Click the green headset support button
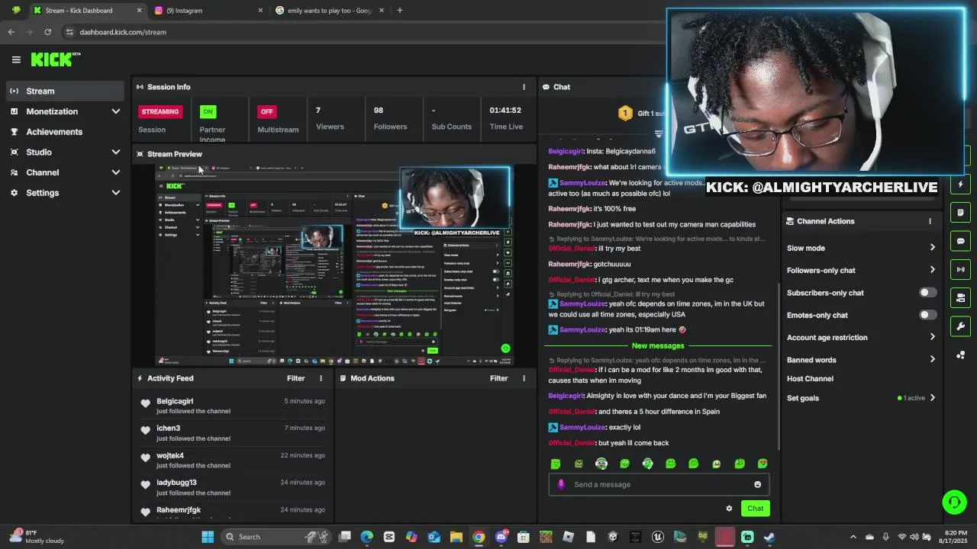 click(953, 502)
